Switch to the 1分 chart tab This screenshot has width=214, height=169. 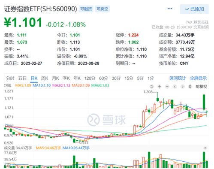(x=151, y=78)
